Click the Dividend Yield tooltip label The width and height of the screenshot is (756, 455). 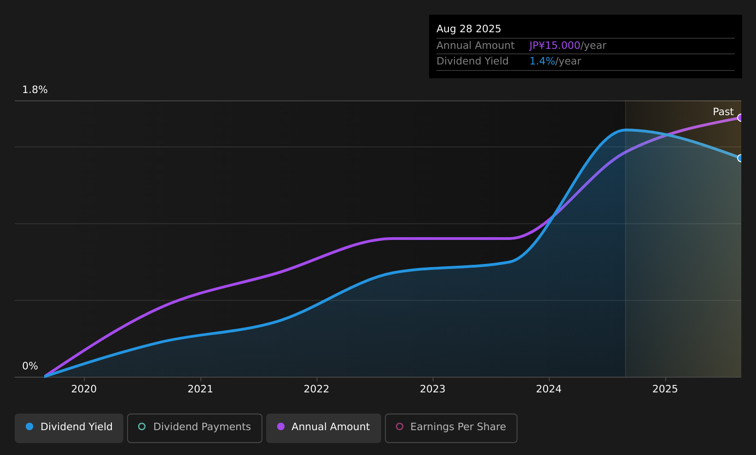point(472,61)
